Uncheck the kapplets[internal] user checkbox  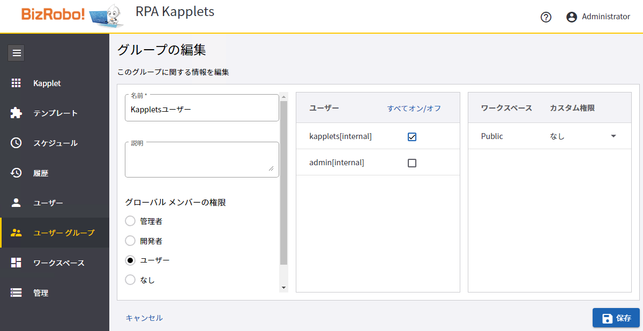[x=412, y=136]
